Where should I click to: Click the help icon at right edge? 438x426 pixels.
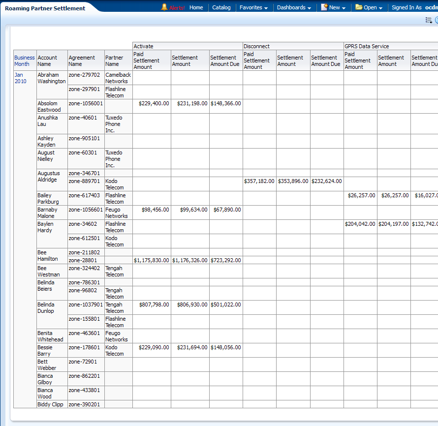click(436, 20)
